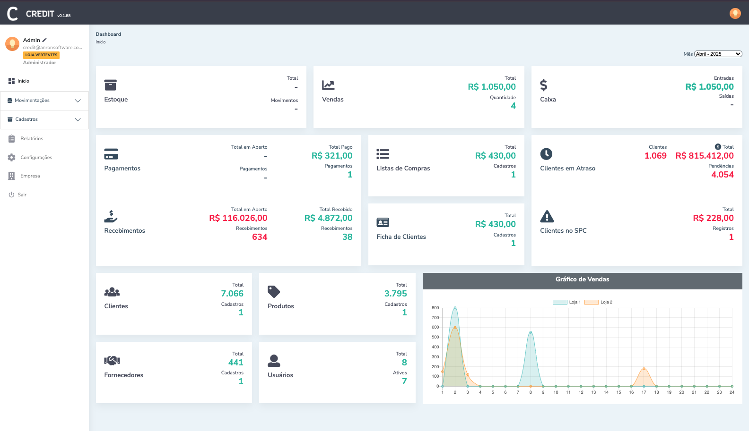
Task: Expand the Movimentações sidebar menu
Action: [44, 101]
